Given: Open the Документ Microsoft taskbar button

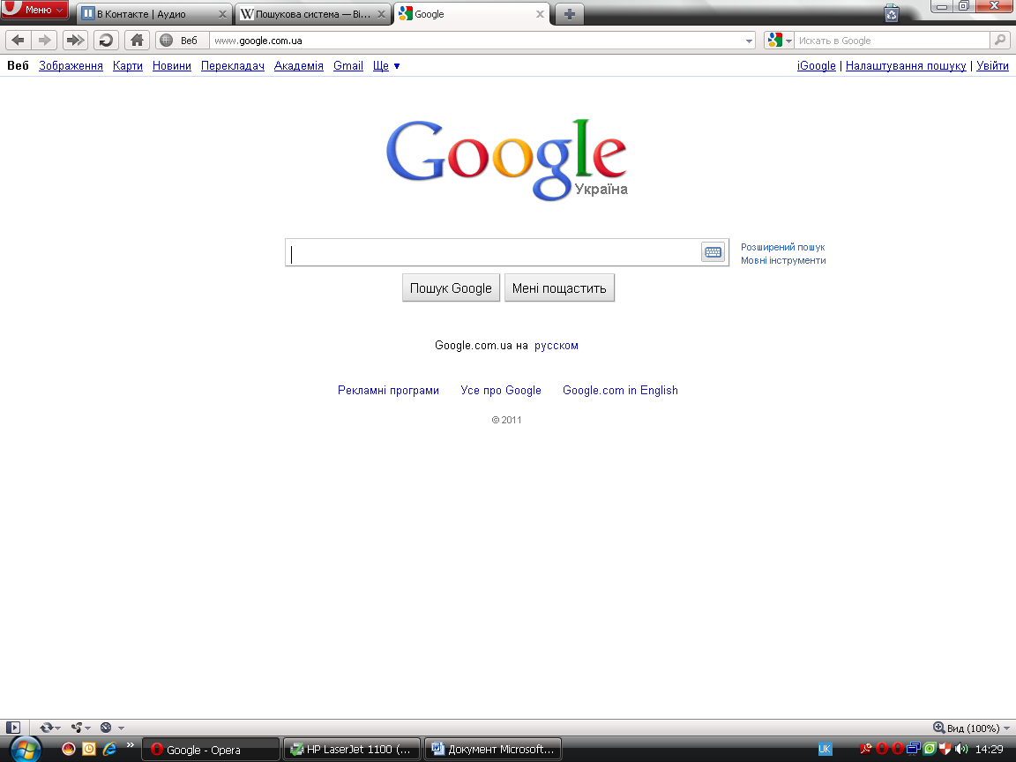Looking at the screenshot, I should coord(493,750).
